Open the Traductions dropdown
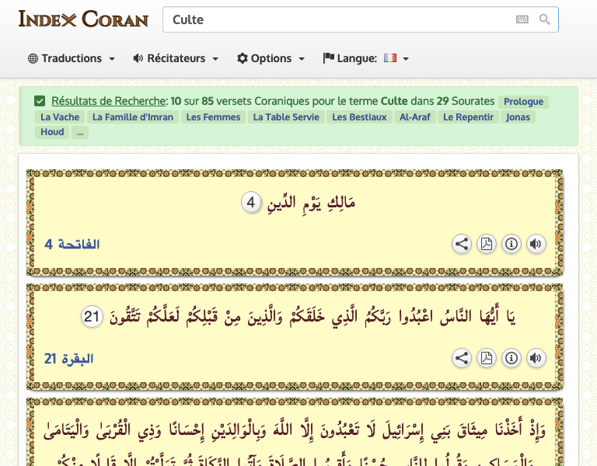The width and height of the screenshot is (597, 466). (x=72, y=58)
